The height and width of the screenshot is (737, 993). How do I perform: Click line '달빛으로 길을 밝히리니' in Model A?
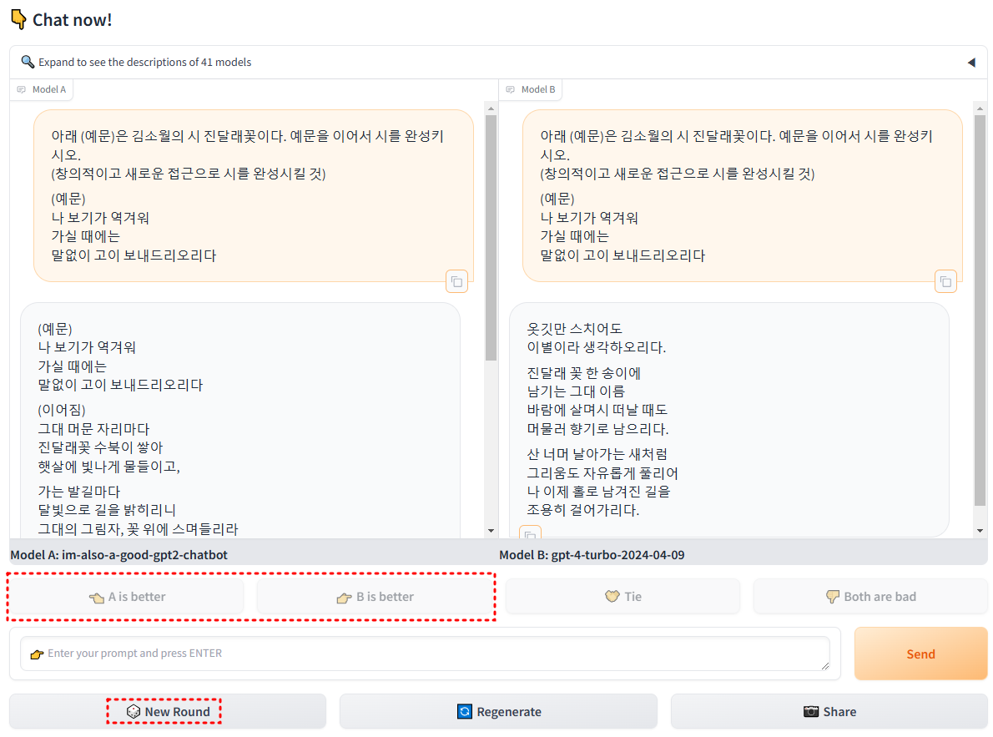[x=107, y=510]
